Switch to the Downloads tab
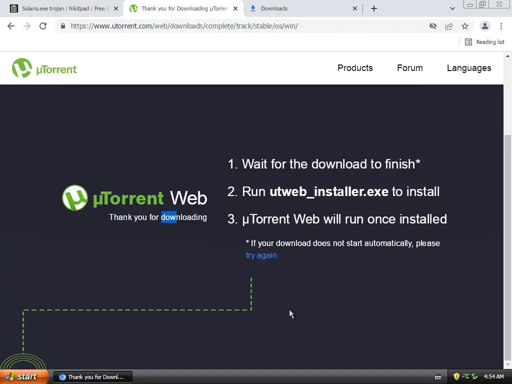Viewport: 512px width, 384px height. click(303, 8)
